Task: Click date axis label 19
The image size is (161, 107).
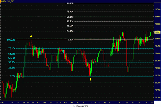Action: 118,102
